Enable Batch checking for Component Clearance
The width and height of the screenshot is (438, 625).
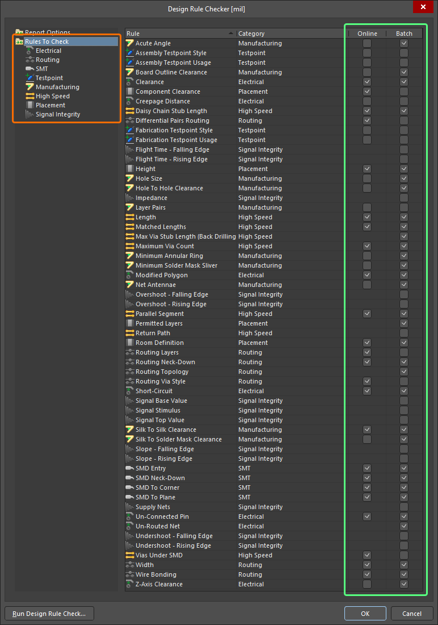404,91
